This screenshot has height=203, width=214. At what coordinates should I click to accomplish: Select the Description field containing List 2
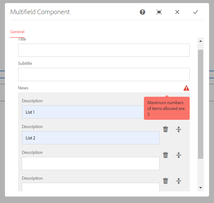[x=90, y=138]
